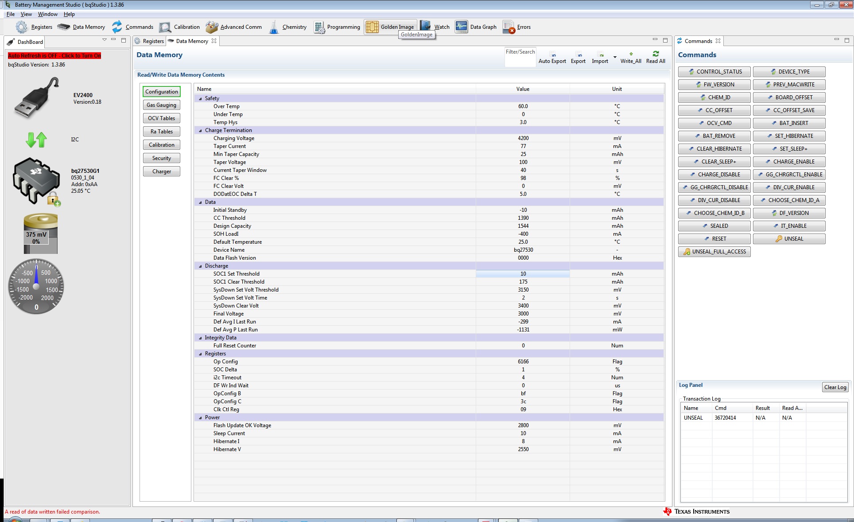Select the OCV Tables category
The image size is (854, 522).
tap(161, 118)
